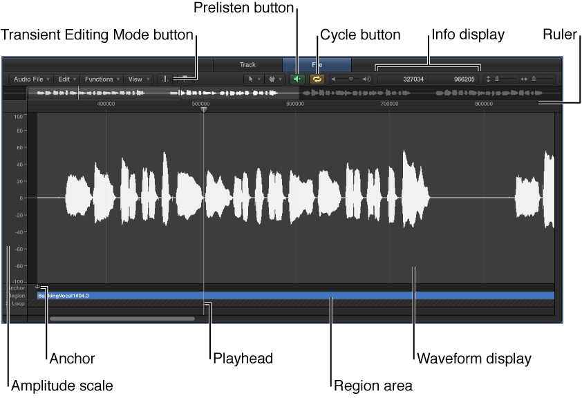Open the Audio File menu
The width and height of the screenshot is (582, 398).
[x=32, y=79]
